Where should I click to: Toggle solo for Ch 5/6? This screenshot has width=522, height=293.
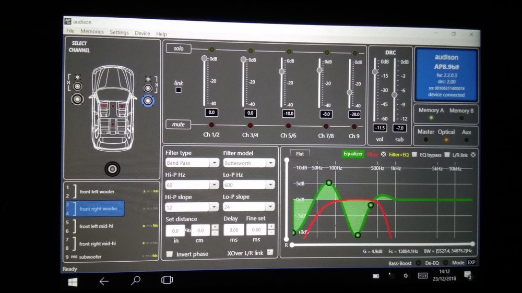tap(289, 52)
